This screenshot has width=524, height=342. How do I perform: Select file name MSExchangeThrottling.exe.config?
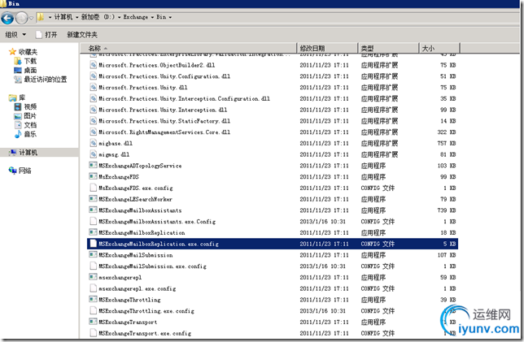click(146, 311)
